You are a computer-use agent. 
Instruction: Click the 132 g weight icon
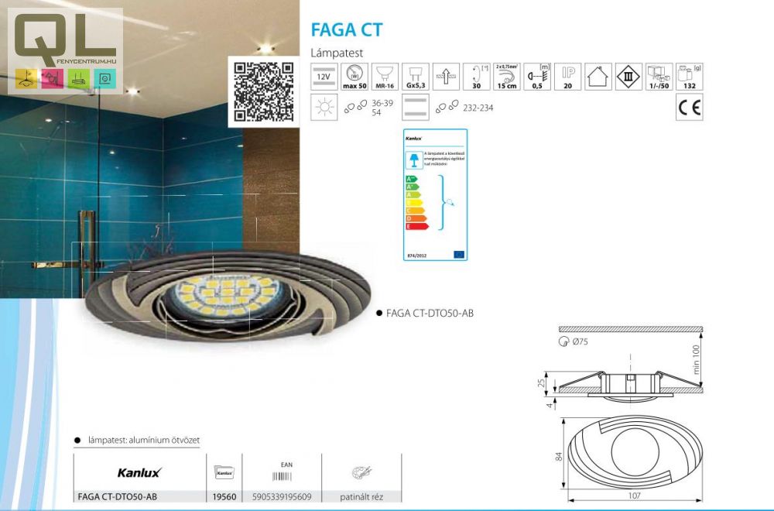click(690, 77)
